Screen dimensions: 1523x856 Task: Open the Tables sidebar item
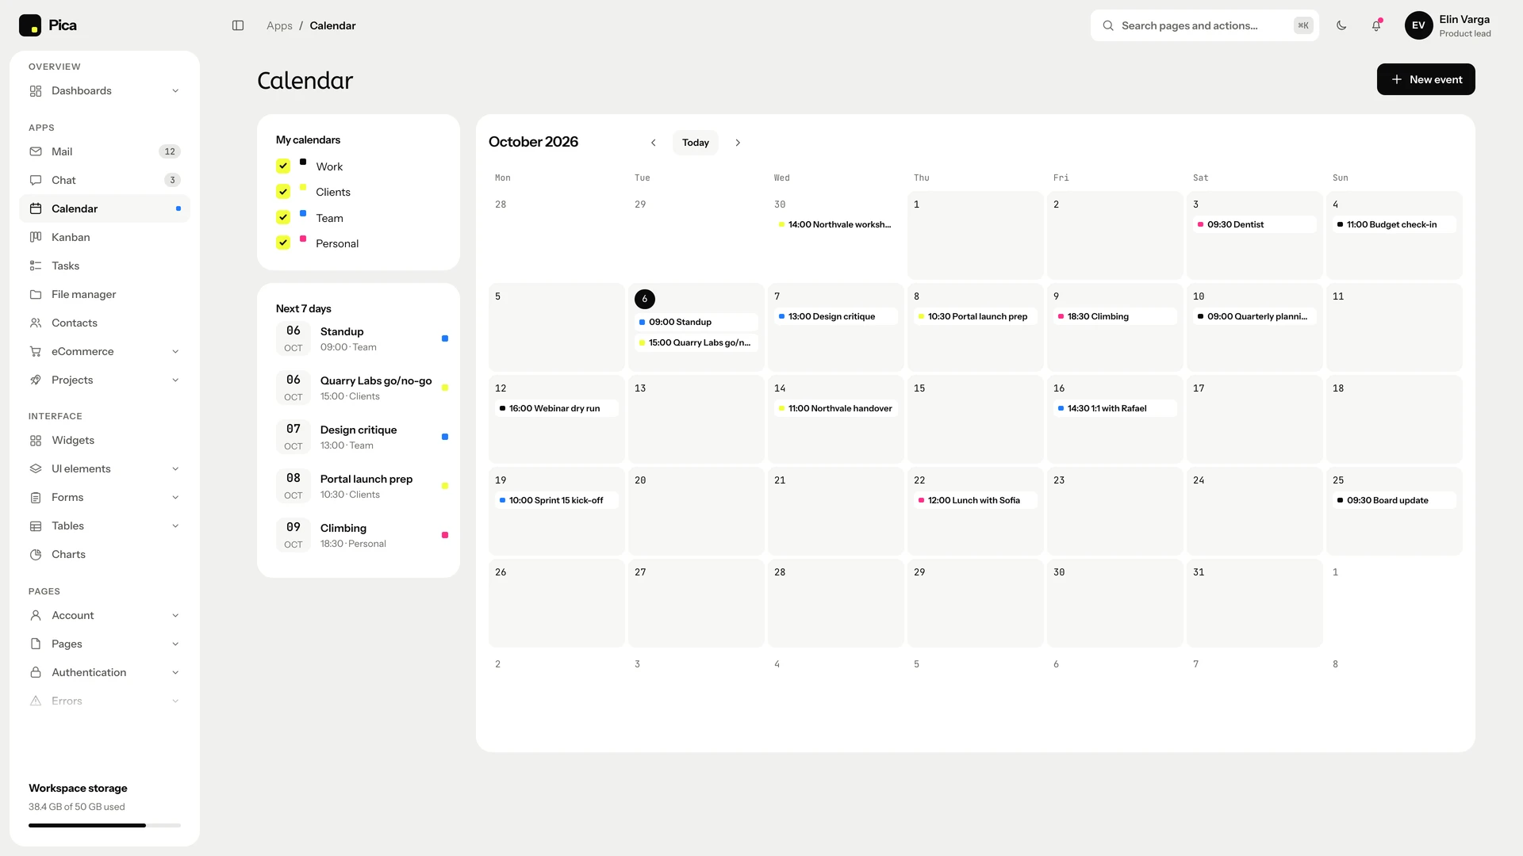point(105,525)
